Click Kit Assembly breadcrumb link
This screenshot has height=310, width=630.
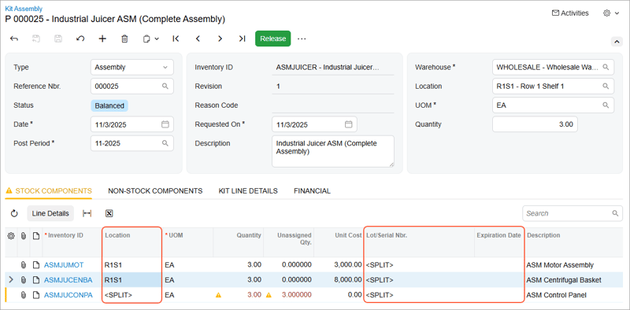pyautogui.click(x=24, y=9)
